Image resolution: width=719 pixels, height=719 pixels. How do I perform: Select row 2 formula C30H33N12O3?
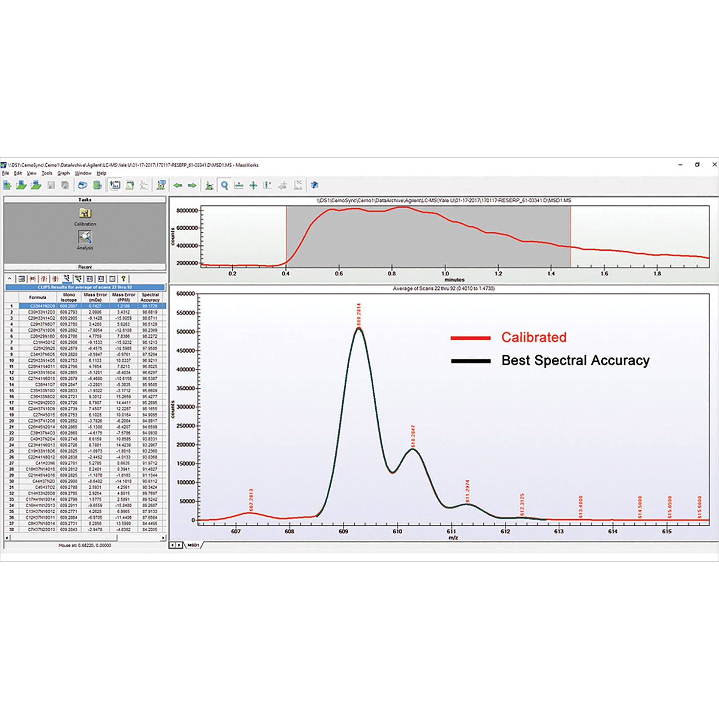click(38, 312)
